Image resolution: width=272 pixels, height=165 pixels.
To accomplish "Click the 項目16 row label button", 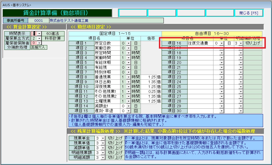I will pos(174,43).
